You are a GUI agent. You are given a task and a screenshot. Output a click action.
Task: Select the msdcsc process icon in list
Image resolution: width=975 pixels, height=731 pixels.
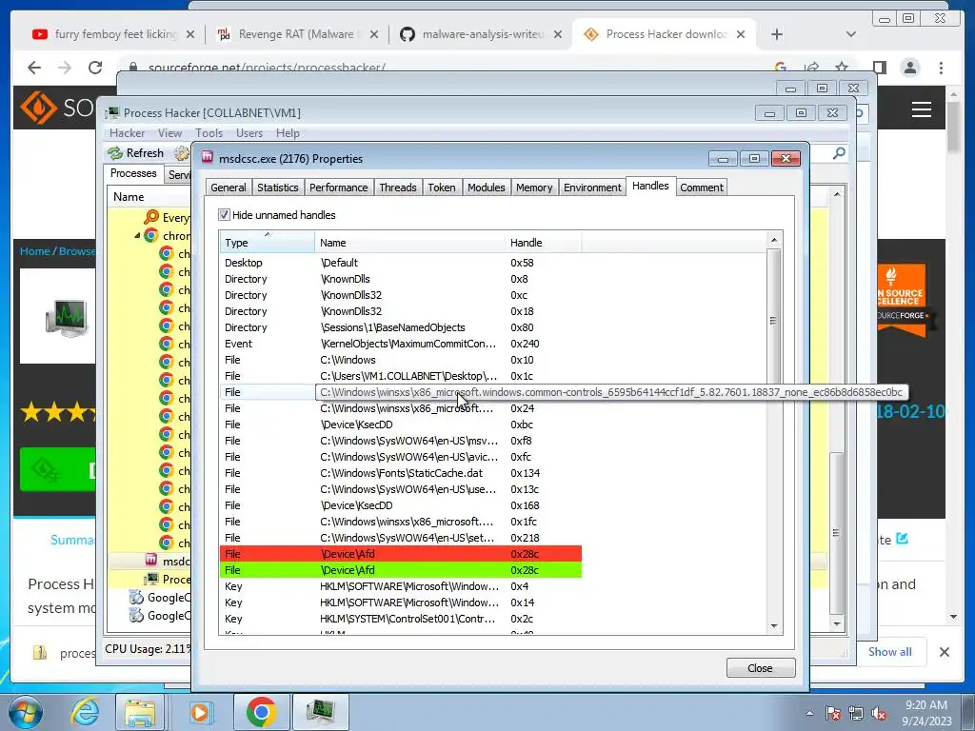pyautogui.click(x=151, y=560)
